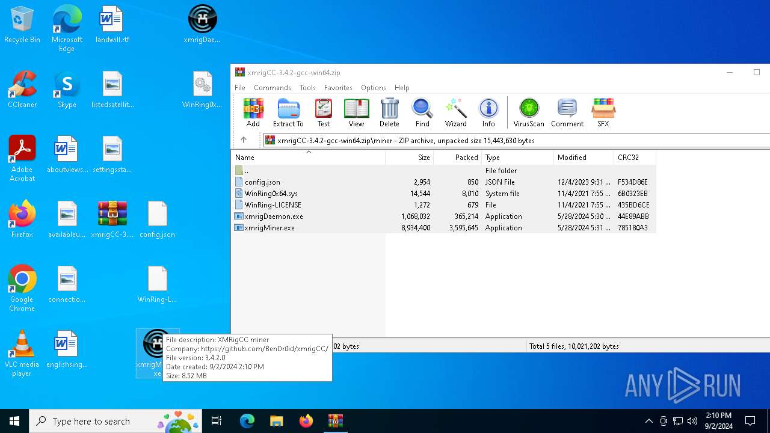Viewport: 770px width, 433px height.
Task: Open the volume control in tray
Action: pyautogui.click(x=692, y=421)
